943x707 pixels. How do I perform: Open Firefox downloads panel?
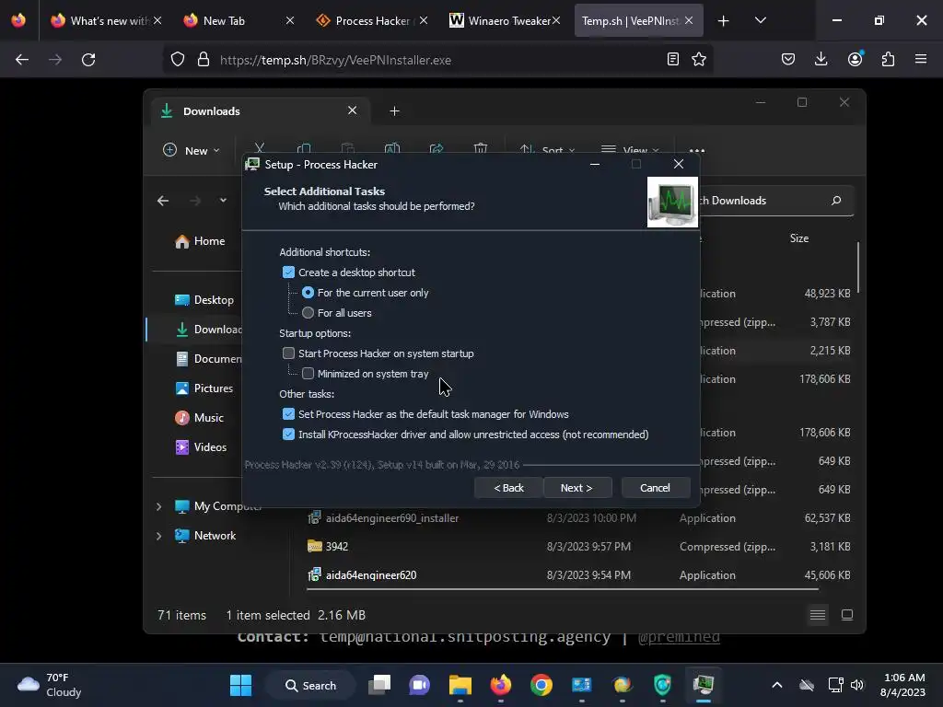tap(821, 59)
